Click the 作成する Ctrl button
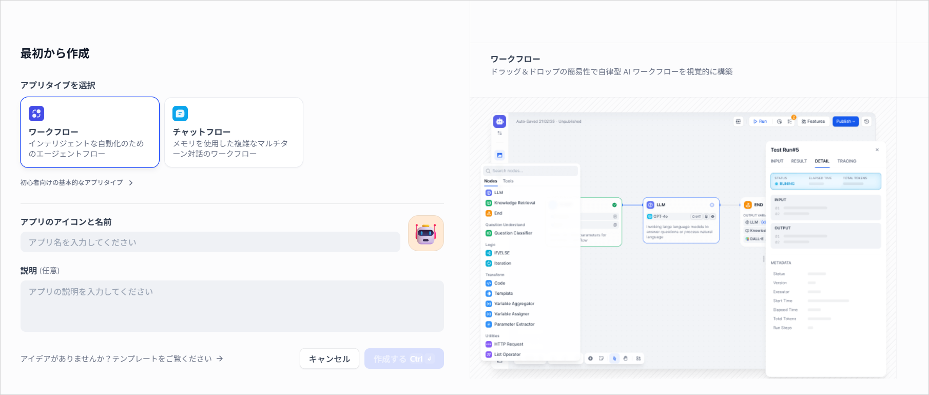The image size is (929, 395). click(x=404, y=359)
